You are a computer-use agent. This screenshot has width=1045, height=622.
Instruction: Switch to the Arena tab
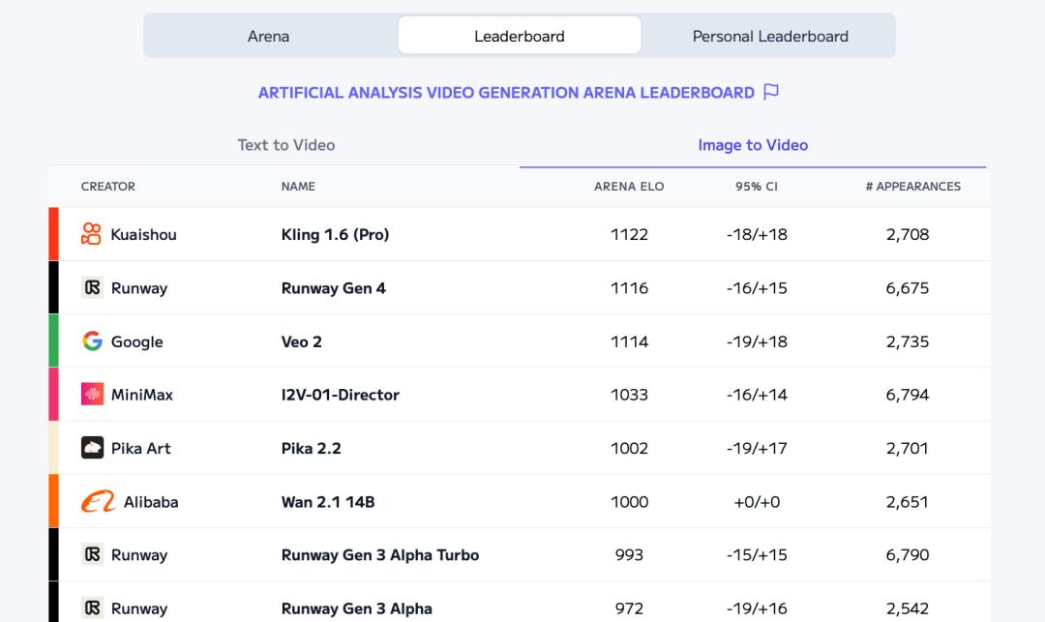pyautogui.click(x=269, y=36)
